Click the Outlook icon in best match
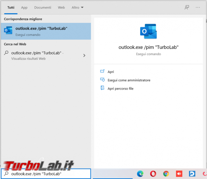Screen dimensions: 207x179 pyautogui.click(x=8, y=30)
